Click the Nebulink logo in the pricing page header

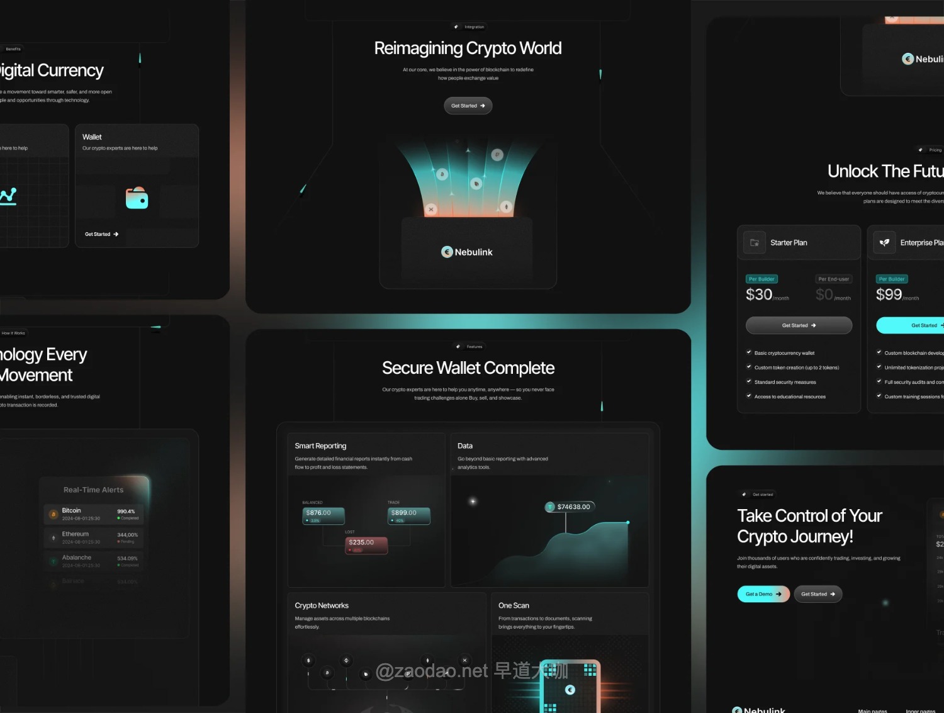(x=923, y=59)
